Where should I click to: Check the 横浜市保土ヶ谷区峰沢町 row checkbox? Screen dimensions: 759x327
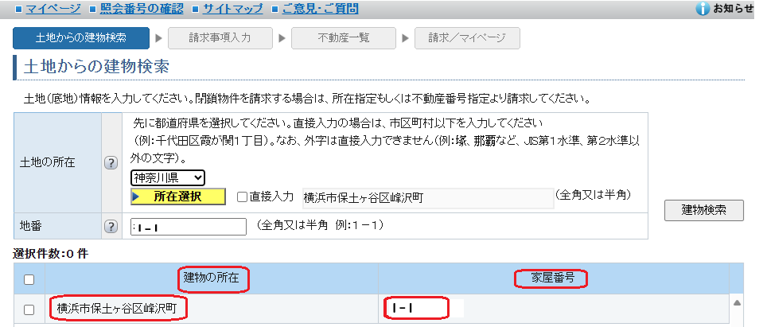pos(29,309)
